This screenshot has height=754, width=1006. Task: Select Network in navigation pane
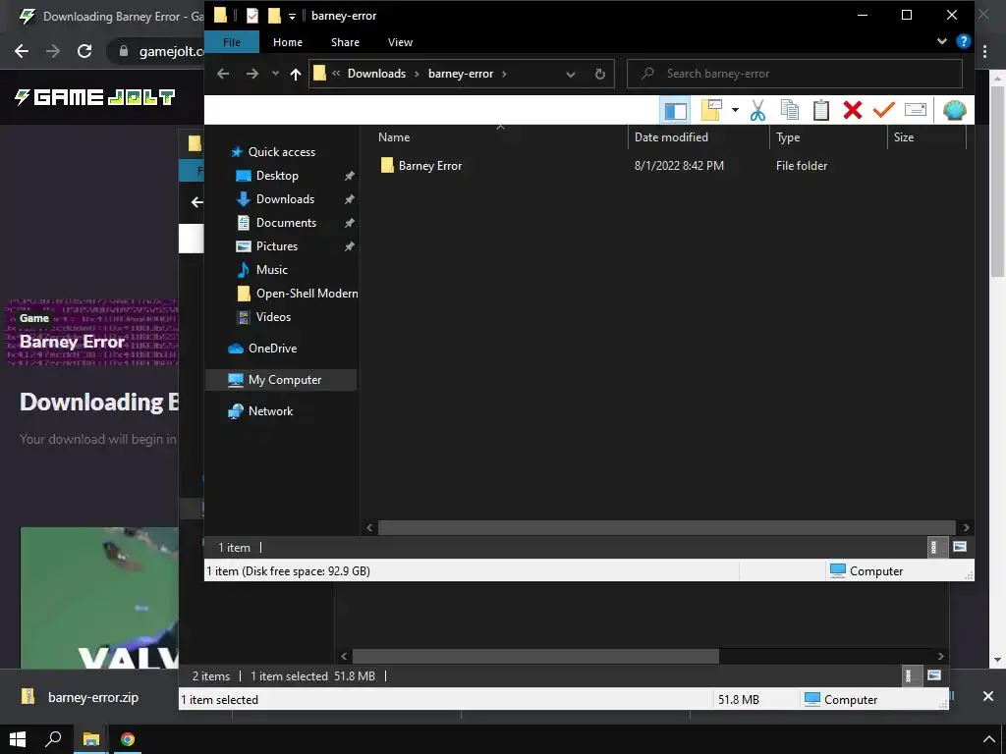(270, 411)
